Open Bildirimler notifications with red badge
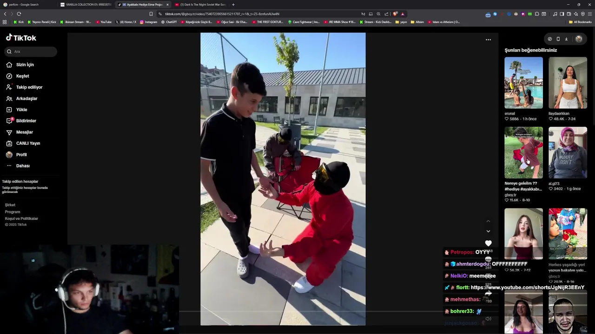Image resolution: width=595 pixels, height=334 pixels. [x=26, y=121]
